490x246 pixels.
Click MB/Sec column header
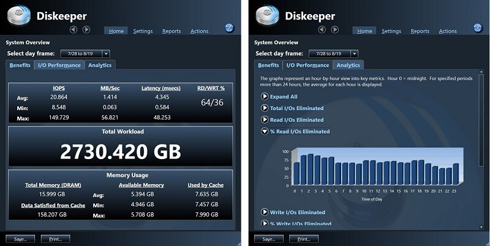click(110, 88)
